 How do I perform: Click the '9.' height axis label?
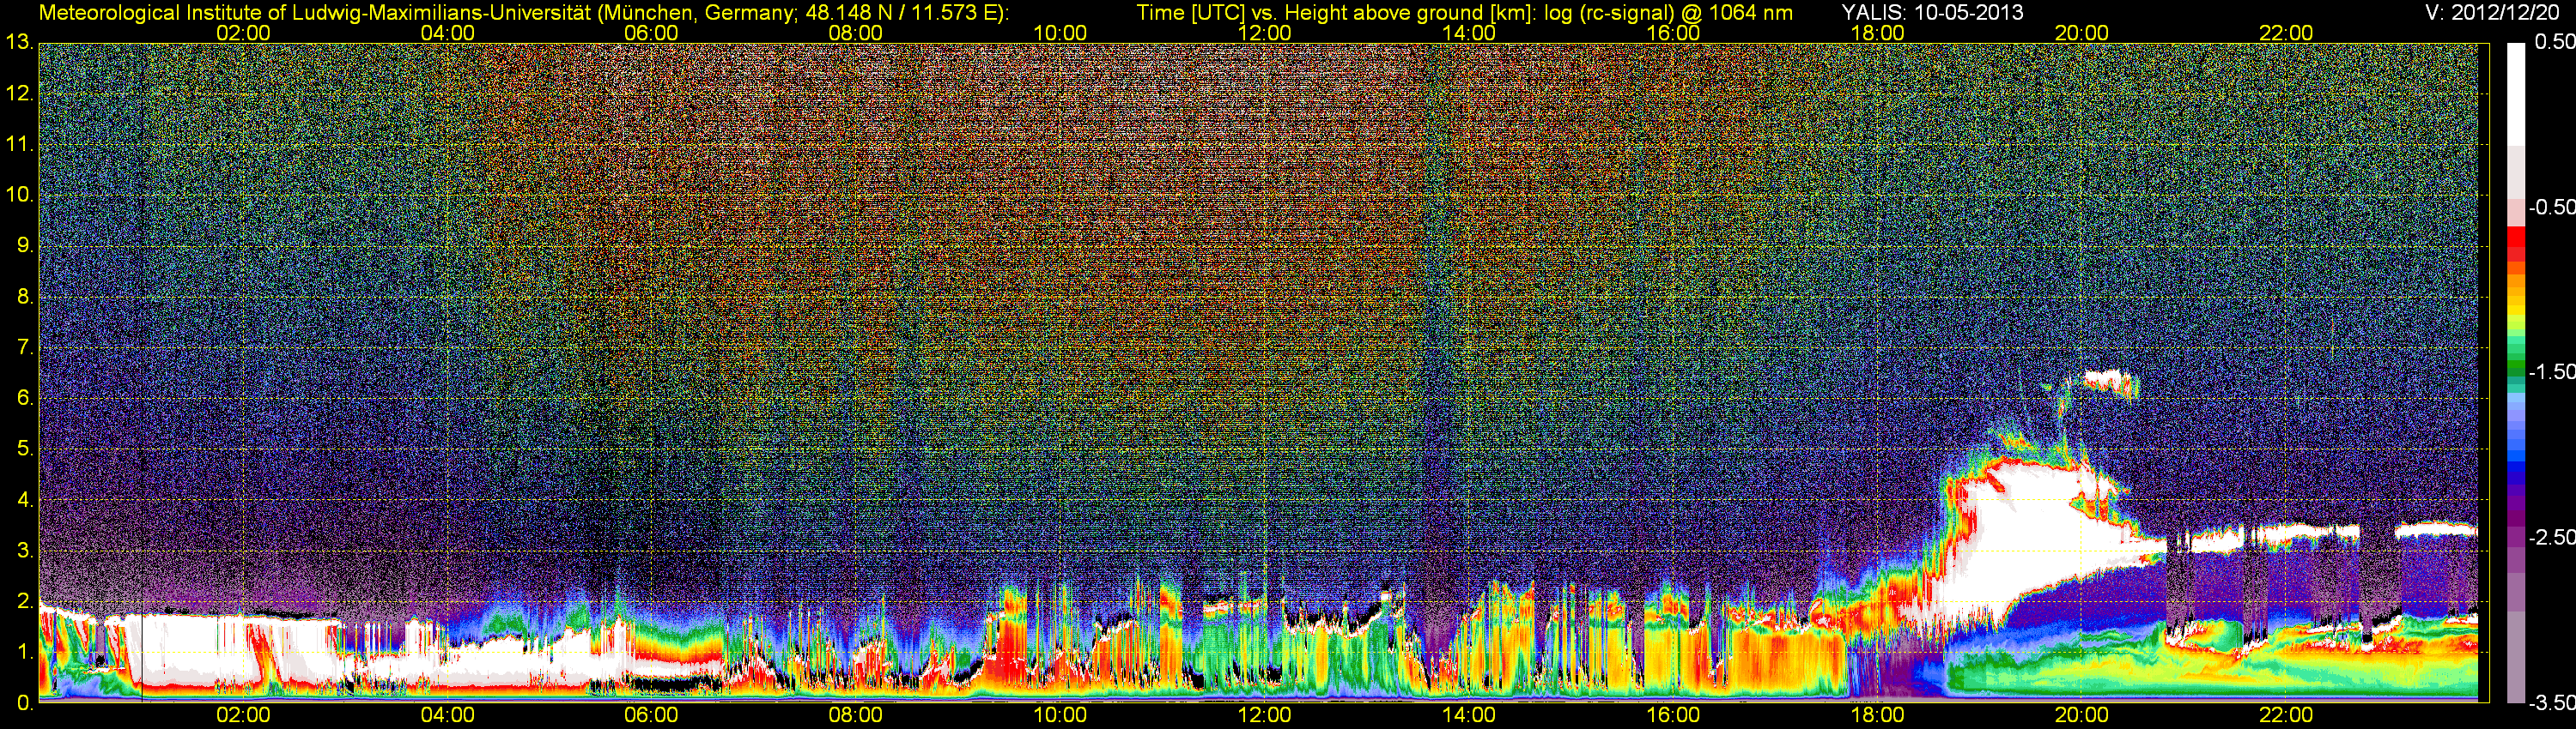(x=25, y=245)
